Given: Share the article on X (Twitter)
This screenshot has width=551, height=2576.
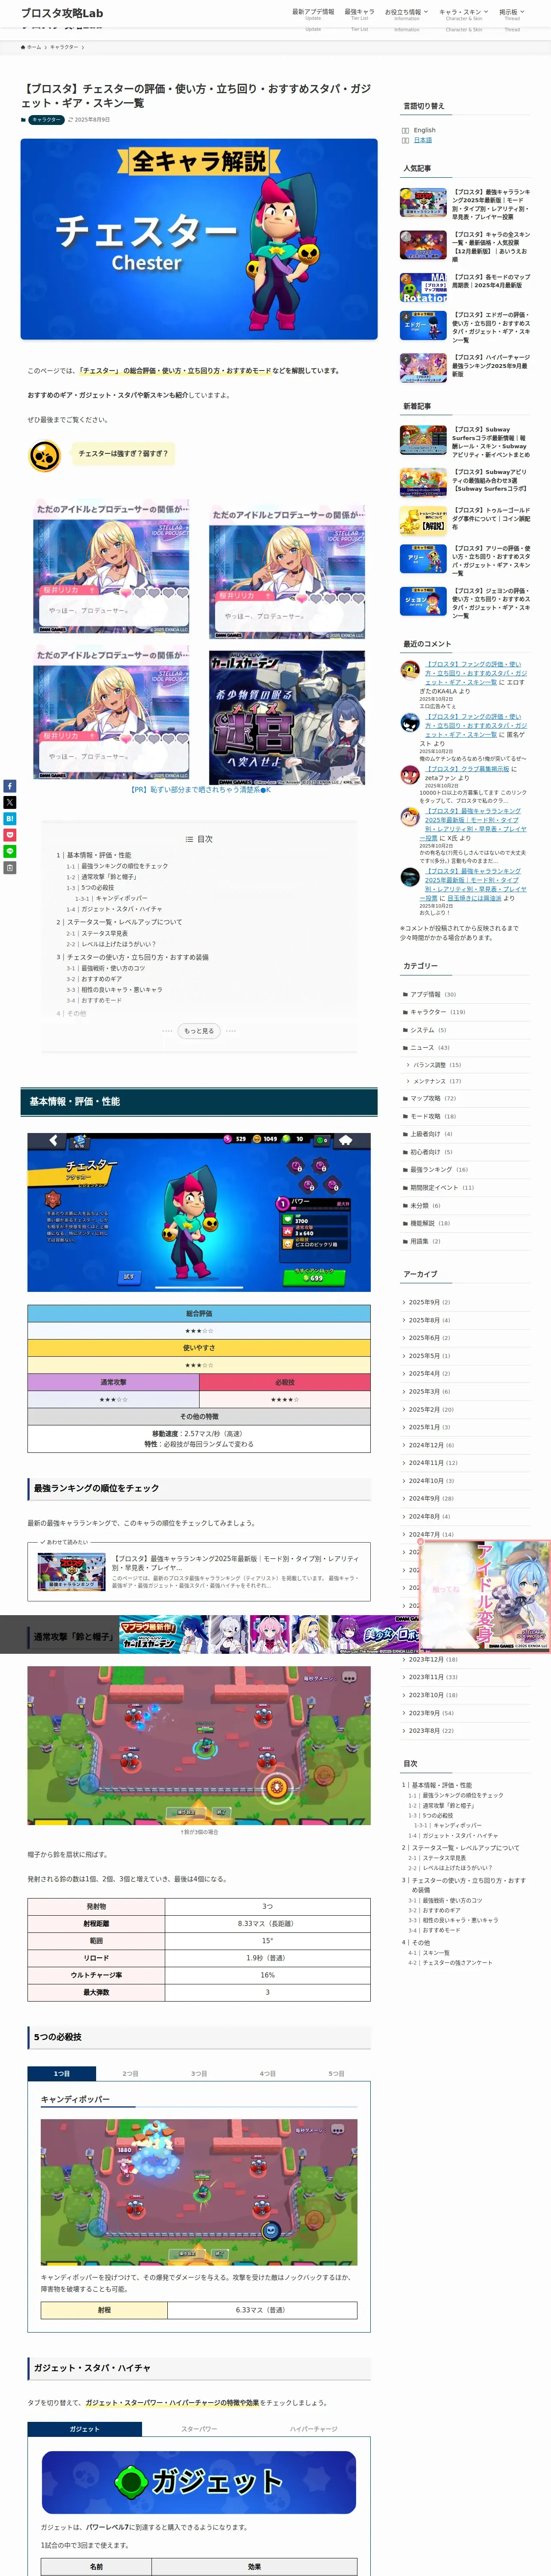Looking at the screenshot, I should [x=10, y=802].
